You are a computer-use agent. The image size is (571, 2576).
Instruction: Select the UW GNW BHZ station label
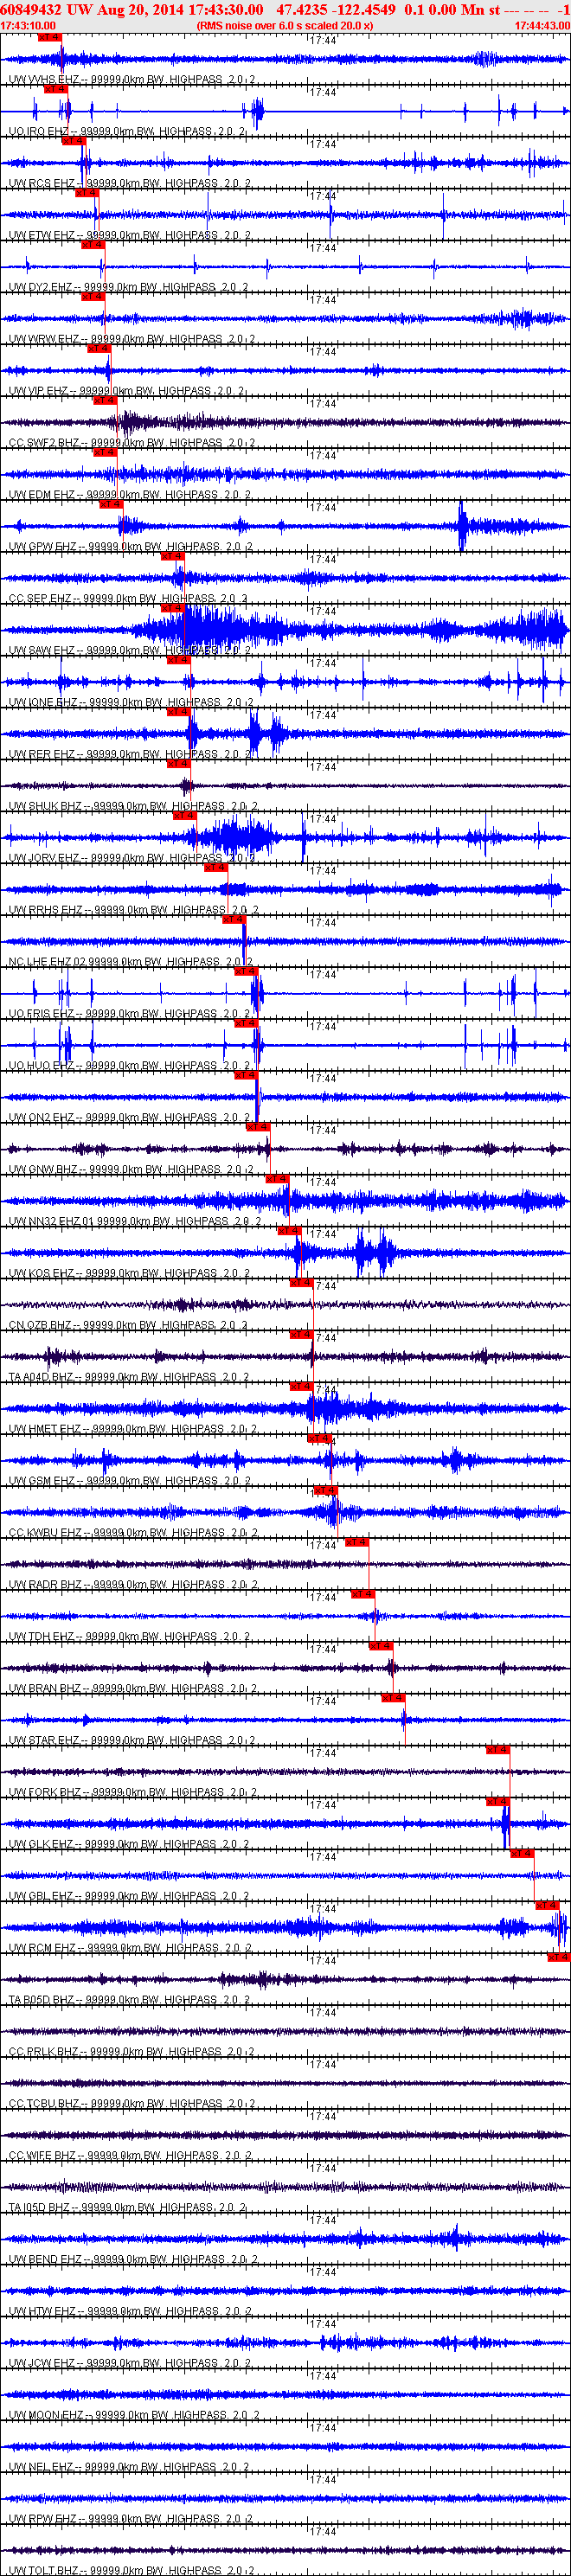pyautogui.click(x=44, y=1171)
